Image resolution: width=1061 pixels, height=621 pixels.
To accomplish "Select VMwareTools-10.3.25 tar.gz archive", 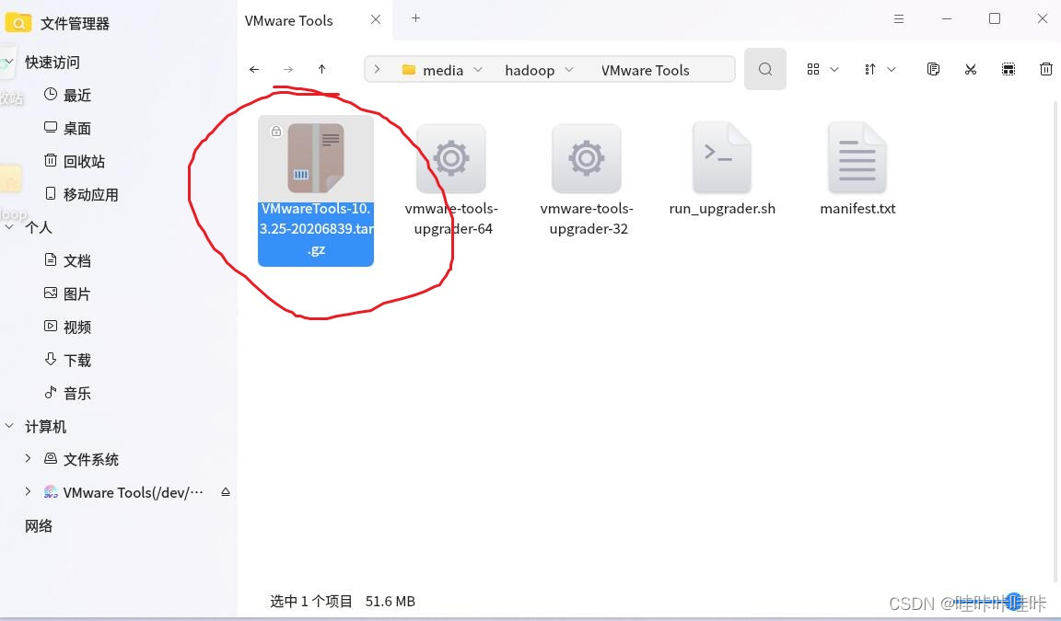I will pyautogui.click(x=316, y=190).
